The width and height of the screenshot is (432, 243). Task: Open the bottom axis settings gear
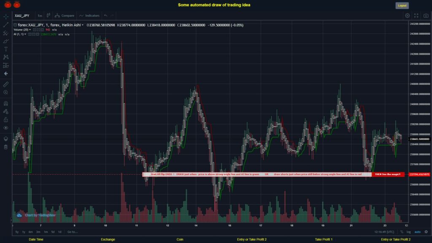pyautogui.click(x=426, y=232)
